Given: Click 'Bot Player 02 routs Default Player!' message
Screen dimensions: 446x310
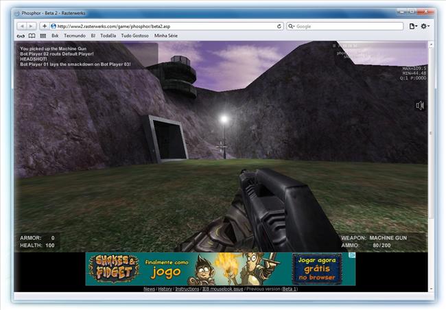Looking at the screenshot, I should click(56, 53).
